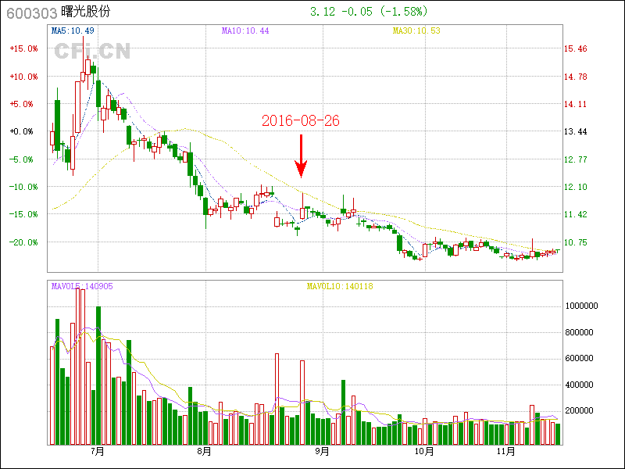Click the MA10:10.44 indicator label
The width and height of the screenshot is (625, 469).
pos(245,30)
